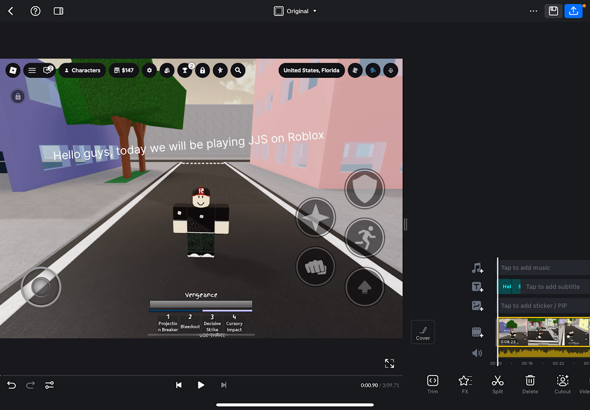The width and height of the screenshot is (590, 410).
Task: Click the Roblox logo button in video
Action: point(13,70)
